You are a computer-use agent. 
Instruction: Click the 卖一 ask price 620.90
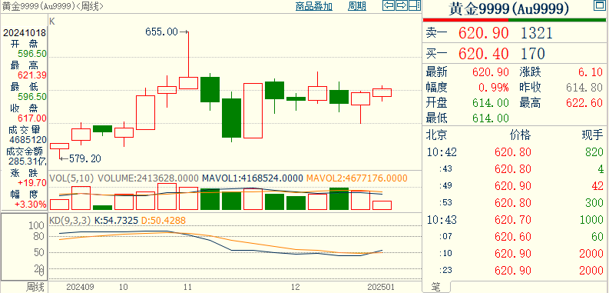pyautogui.click(x=484, y=33)
